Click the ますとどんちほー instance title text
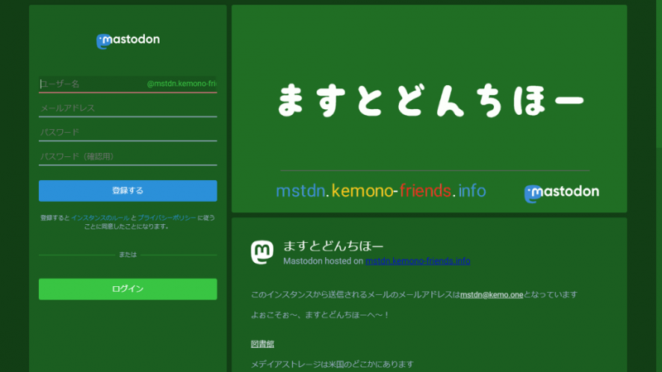Image resolution: width=662 pixels, height=372 pixels. [333, 246]
